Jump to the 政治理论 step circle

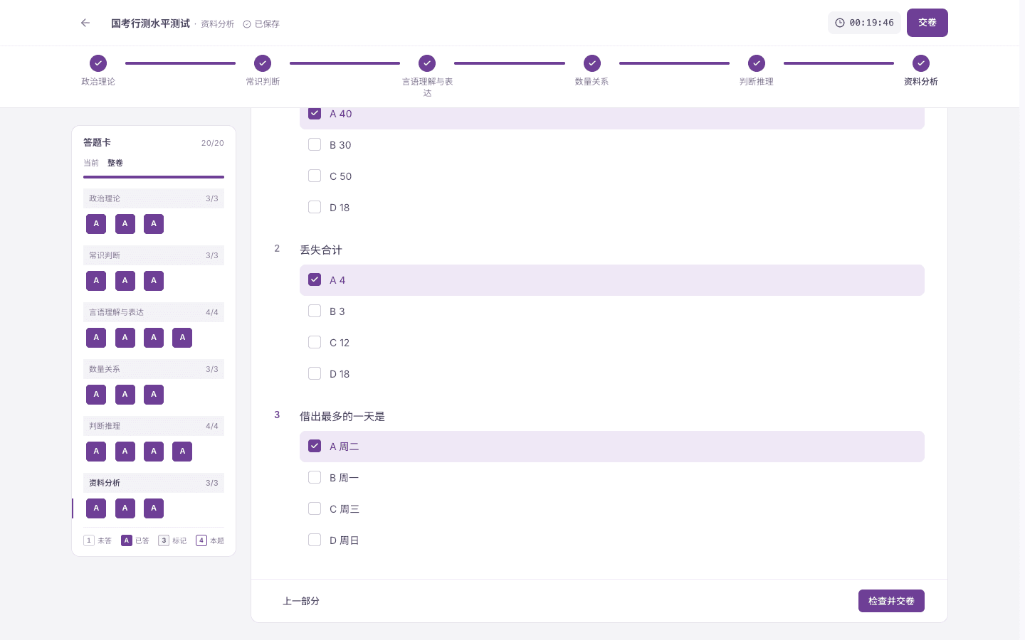click(98, 63)
